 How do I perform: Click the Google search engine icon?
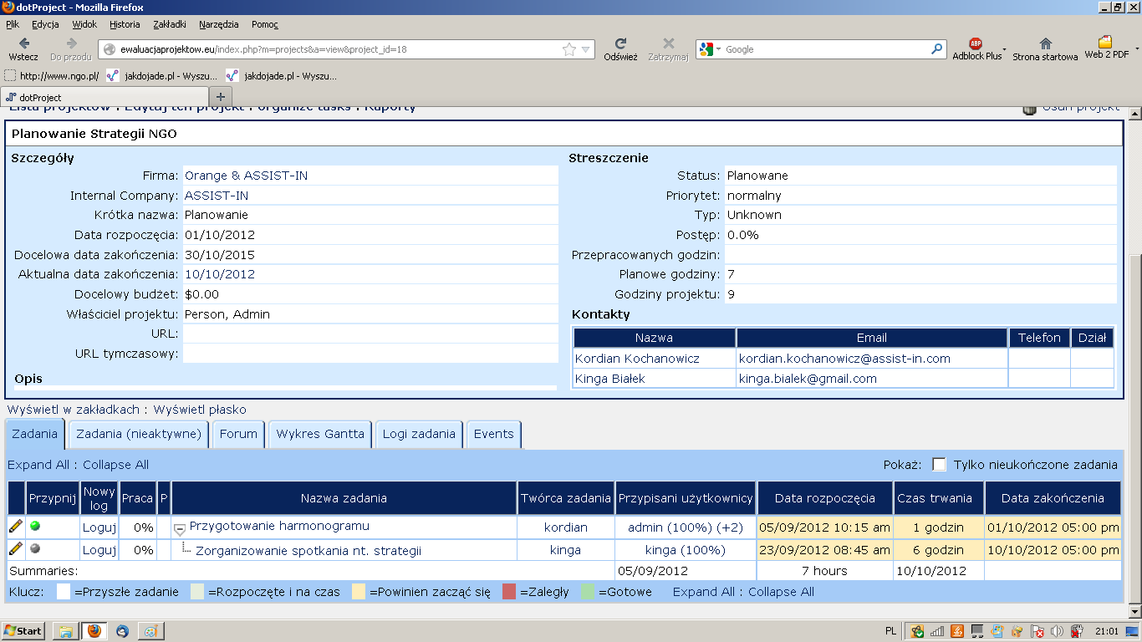pyautogui.click(x=706, y=49)
